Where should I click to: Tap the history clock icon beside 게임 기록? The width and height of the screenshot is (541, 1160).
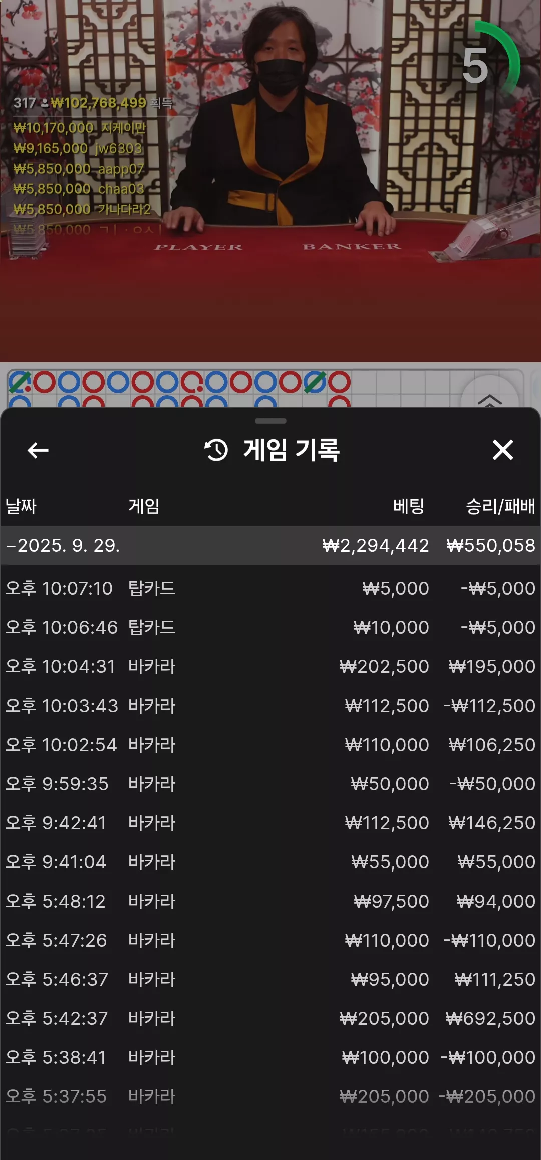tap(216, 450)
